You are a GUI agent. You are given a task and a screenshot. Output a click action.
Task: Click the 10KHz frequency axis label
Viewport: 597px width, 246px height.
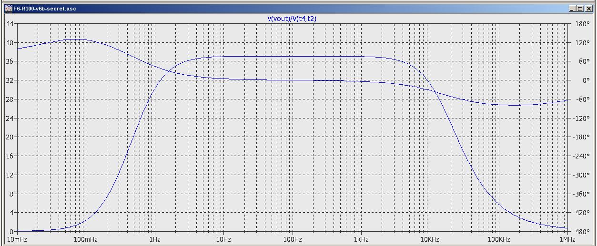point(430,239)
